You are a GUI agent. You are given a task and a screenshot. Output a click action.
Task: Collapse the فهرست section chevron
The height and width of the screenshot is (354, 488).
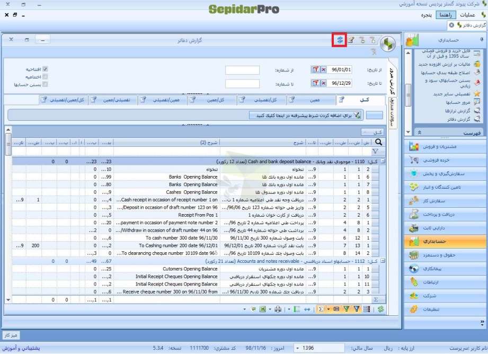[419, 132]
